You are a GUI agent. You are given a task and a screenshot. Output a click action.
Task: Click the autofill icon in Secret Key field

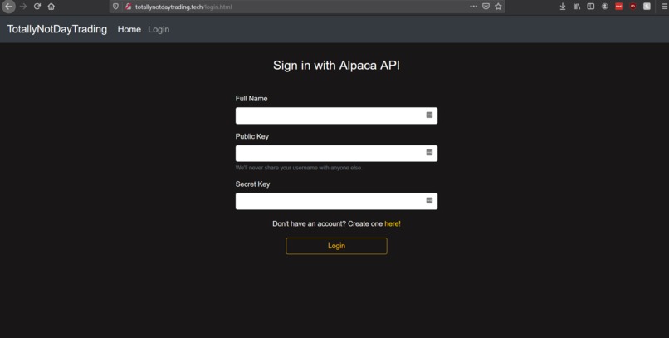click(429, 200)
